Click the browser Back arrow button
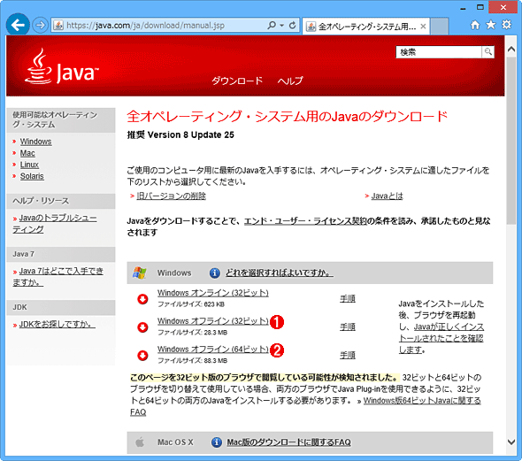 18,25
